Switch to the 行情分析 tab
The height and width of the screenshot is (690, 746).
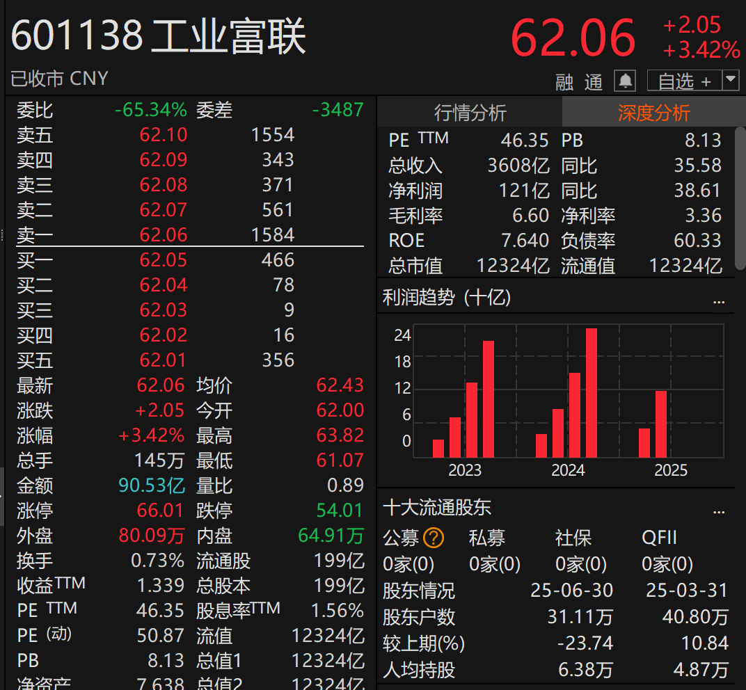tap(470, 112)
